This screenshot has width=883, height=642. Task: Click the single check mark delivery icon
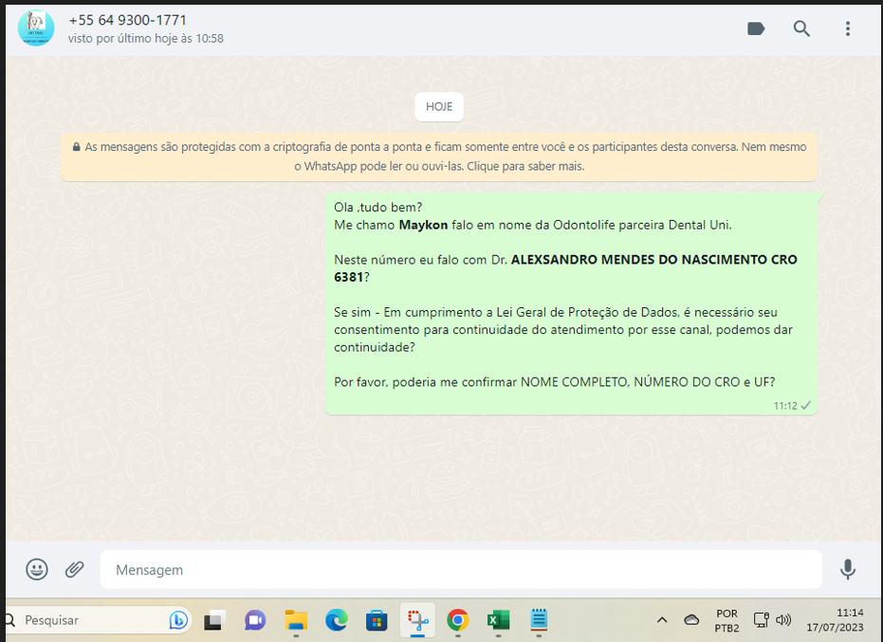click(806, 406)
